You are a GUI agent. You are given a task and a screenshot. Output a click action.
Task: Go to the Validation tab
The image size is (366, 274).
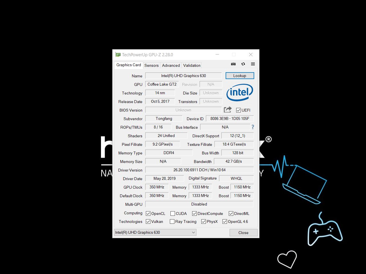pos(192,65)
